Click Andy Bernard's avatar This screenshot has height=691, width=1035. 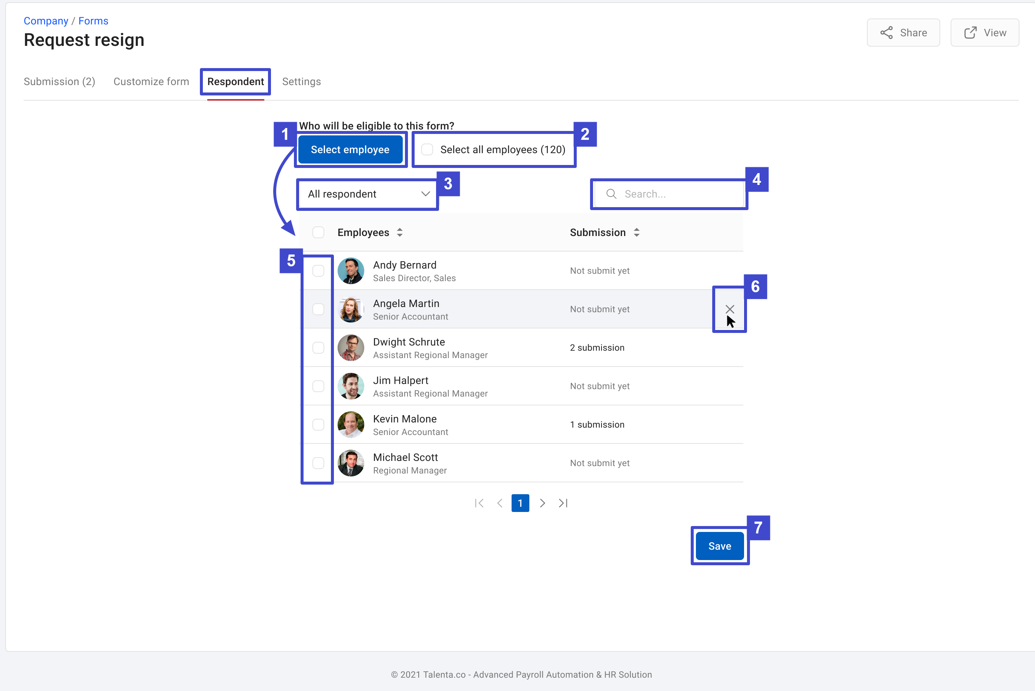click(x=351, y=270)
